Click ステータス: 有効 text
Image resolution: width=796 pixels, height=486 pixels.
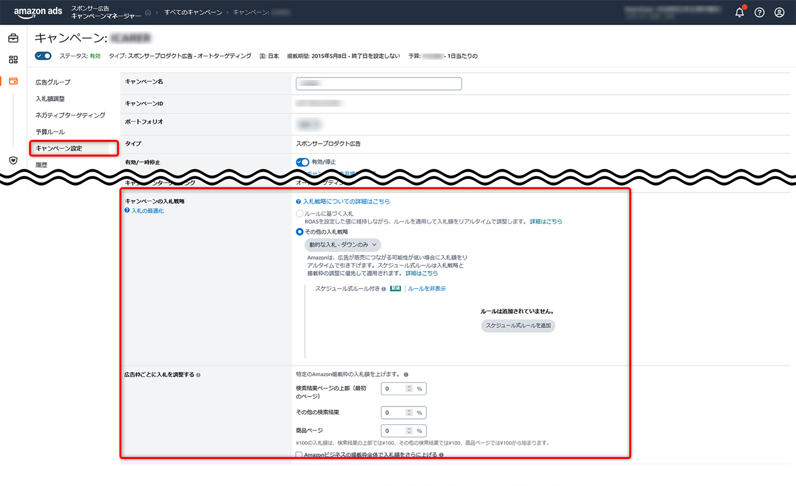[80, 56]
